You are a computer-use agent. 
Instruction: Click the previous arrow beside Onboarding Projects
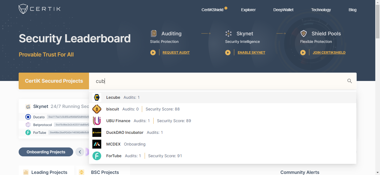[80, 152]
